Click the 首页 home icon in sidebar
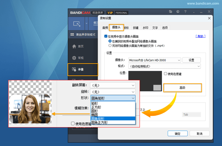Image resolution: width=222 pixels, height=146 pixels. (74, 46)
